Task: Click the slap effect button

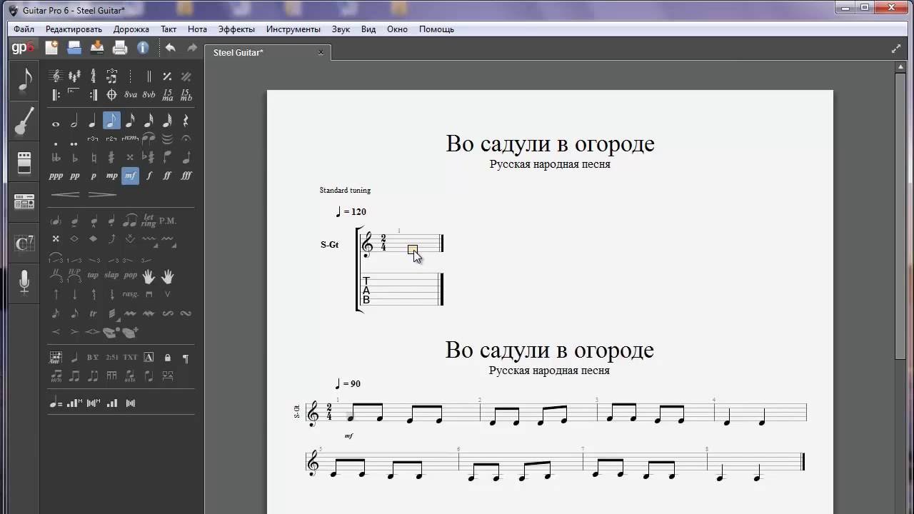Action: click(111, 276)
